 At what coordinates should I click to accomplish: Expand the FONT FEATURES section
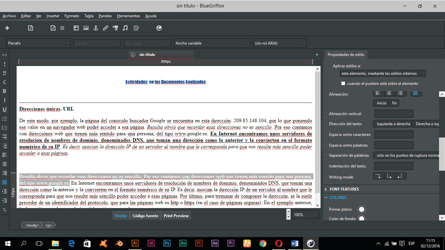[344, 189]
